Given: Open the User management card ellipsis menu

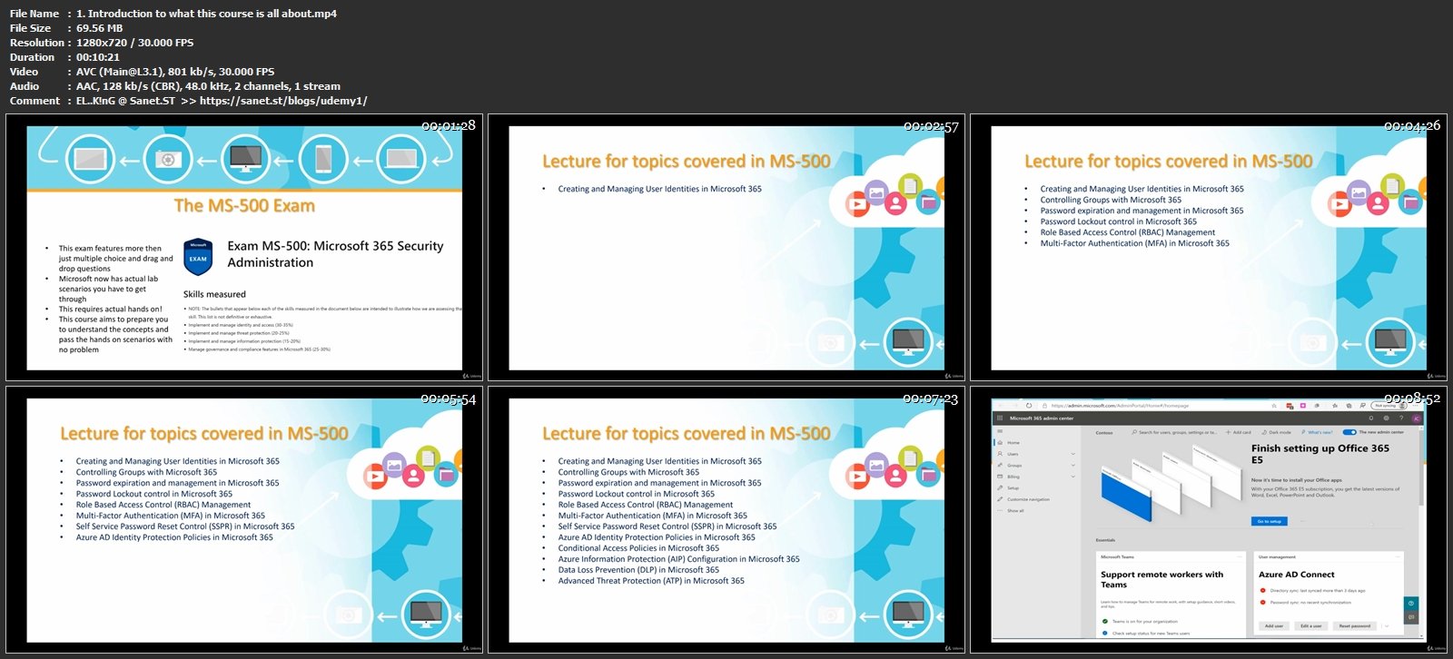Looking at the screenshot, I should tap(1398, 556).
